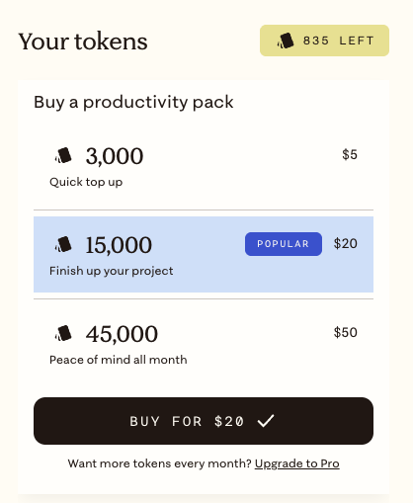Viewport: 413px width, 503px height.
Task: Click the checkmark icon on the buy button
Action: point(266,421)
